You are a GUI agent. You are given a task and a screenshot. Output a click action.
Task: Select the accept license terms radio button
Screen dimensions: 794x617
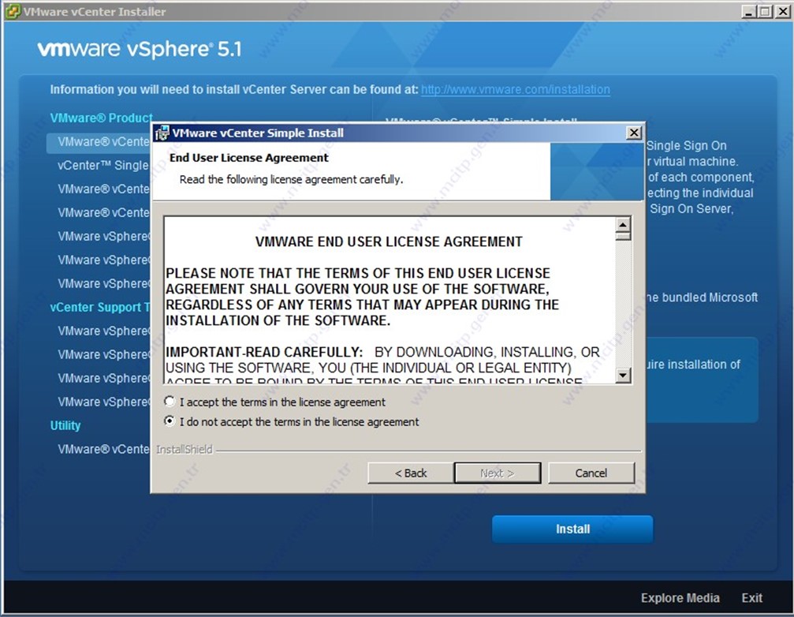[170, 402]
